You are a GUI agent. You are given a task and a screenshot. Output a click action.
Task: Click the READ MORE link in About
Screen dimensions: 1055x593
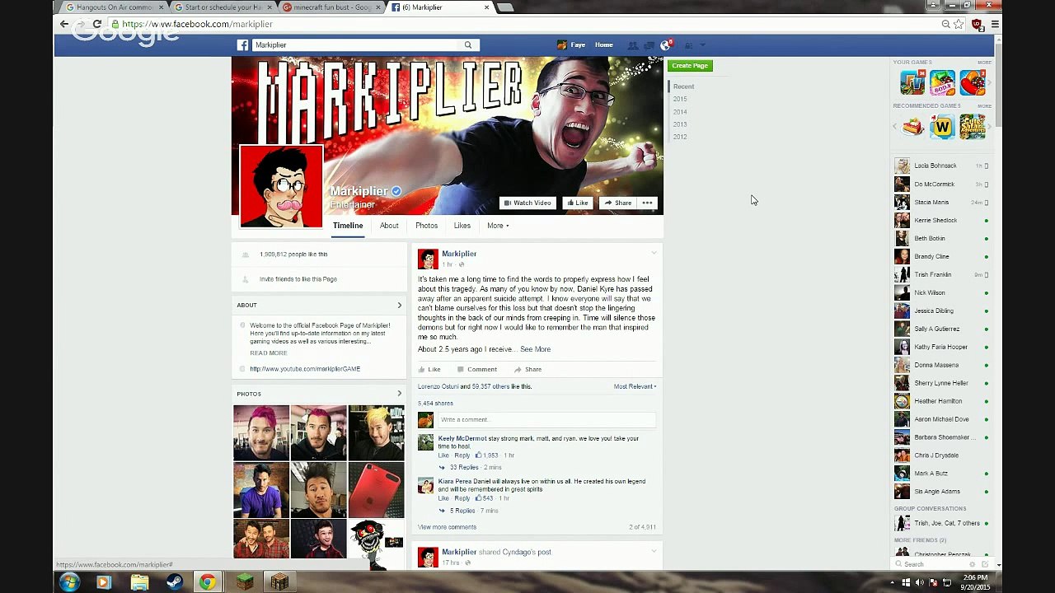coord(269,353)
